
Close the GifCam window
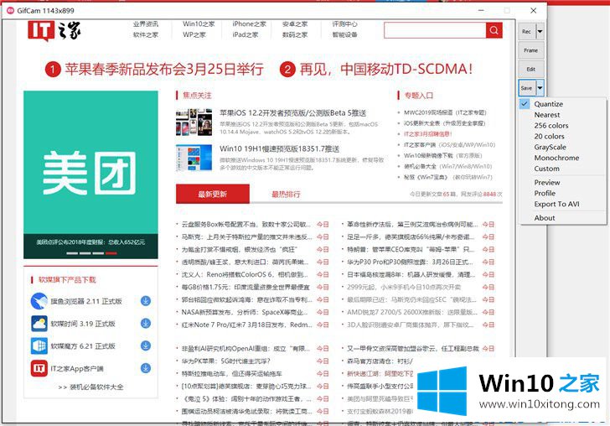point(534,11)
